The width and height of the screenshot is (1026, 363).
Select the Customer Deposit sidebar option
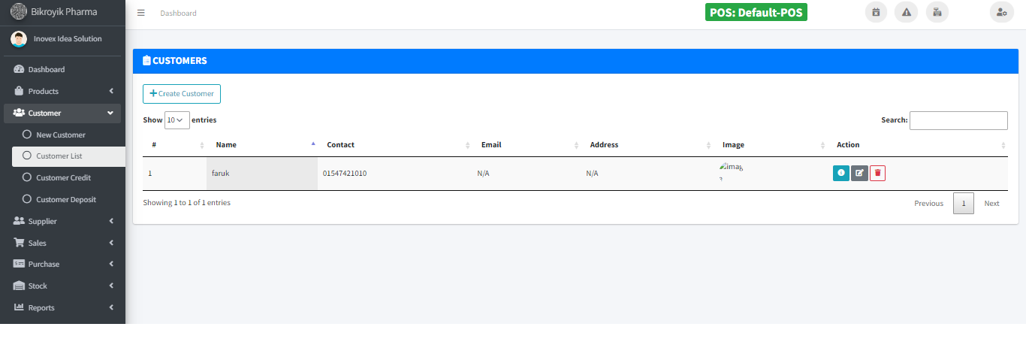(x=65, y=200)
